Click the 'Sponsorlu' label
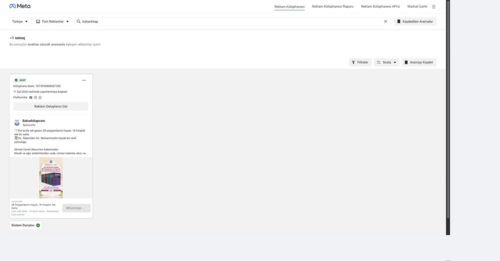Viewport: 500px width, 261px height. pyautogui.click(x=29, y=125)
